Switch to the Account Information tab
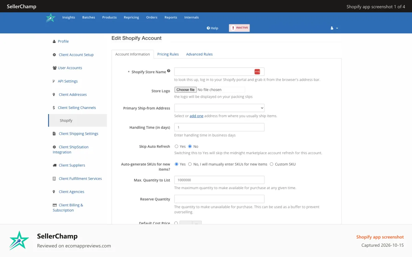 133,54
